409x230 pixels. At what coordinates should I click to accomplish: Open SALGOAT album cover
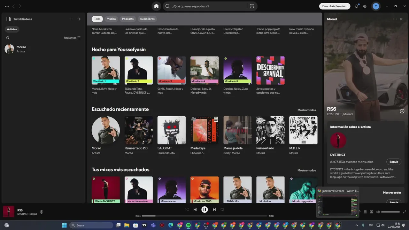[172, 130]
